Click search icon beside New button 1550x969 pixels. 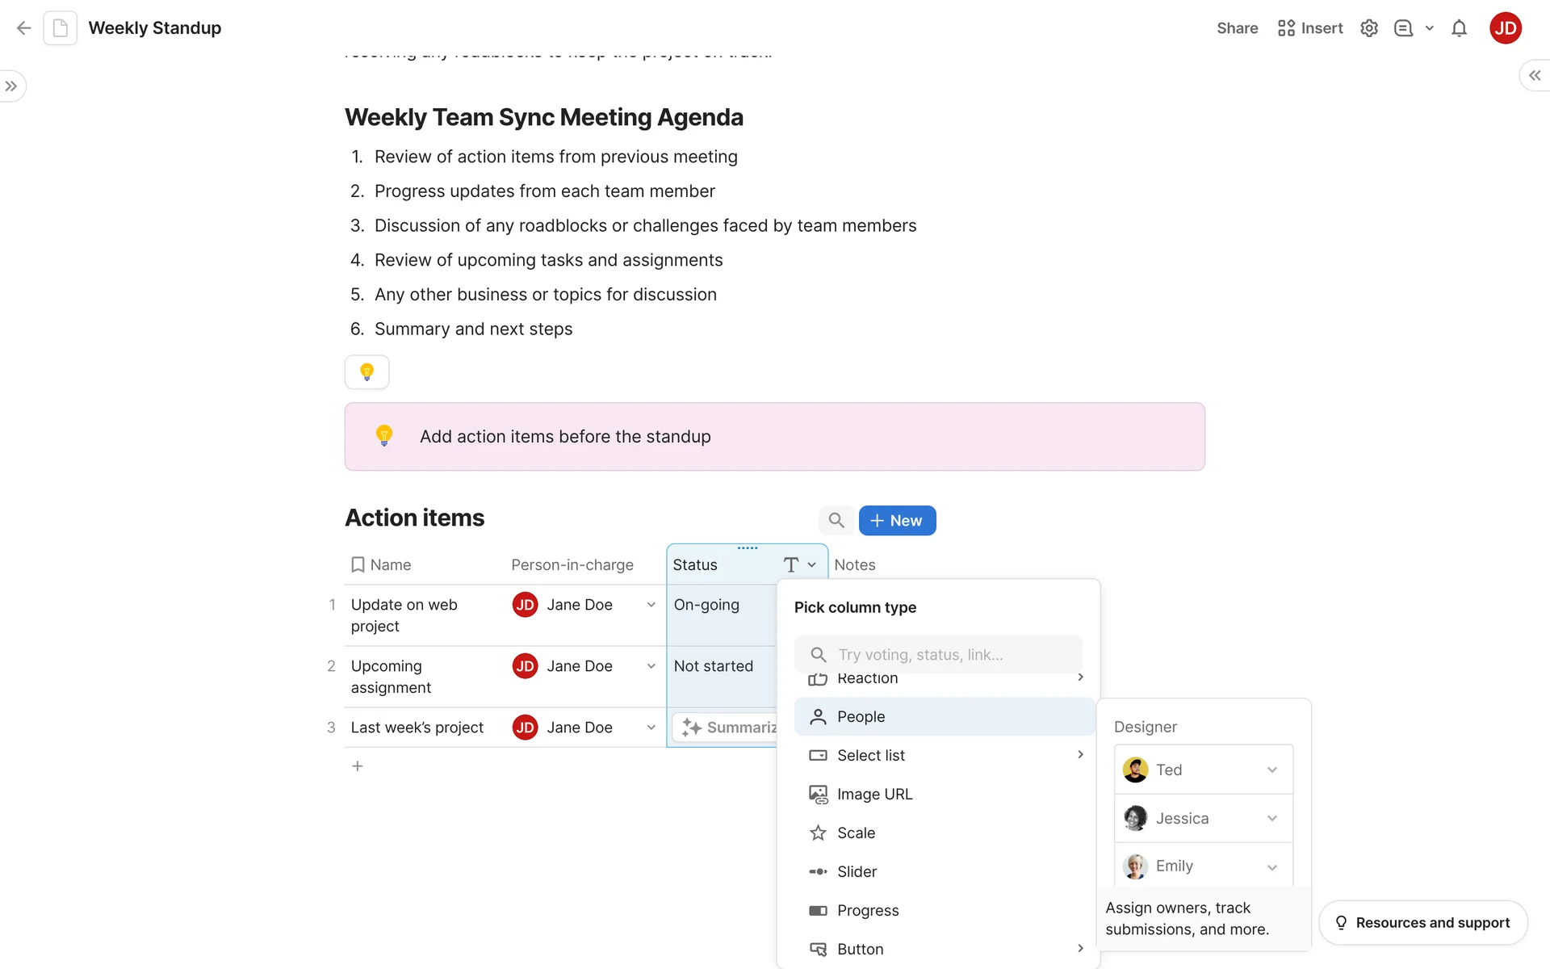[836, 521]
